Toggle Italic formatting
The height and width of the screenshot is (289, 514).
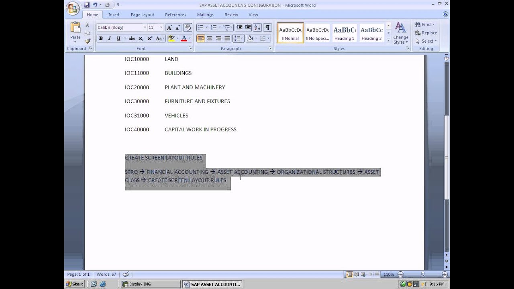tap(109, 39)
